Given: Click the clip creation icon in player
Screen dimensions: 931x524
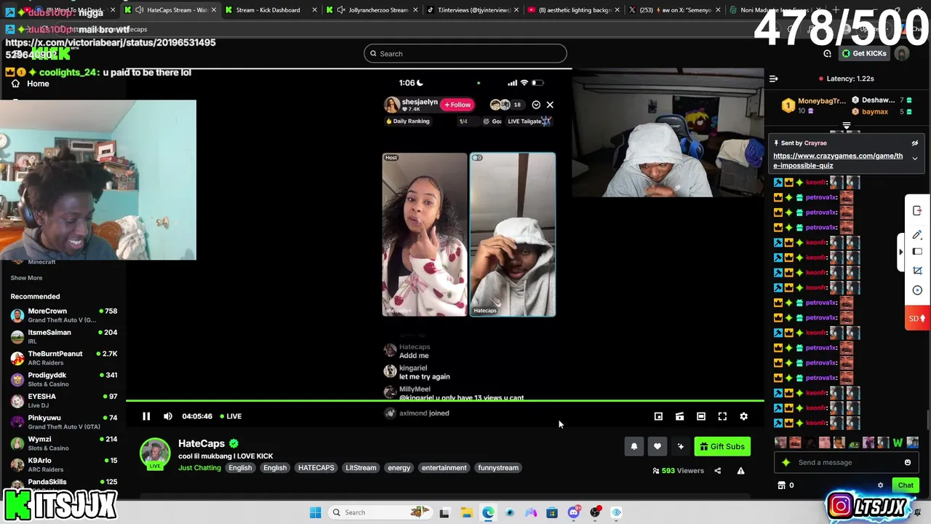Looking at the screenshot, I should (x=679, y=416).
